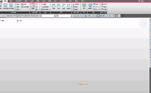Click the 逆激活 inverse activate icon
Viewport: 151px width, 93px height.
click(x=68, y=6)
